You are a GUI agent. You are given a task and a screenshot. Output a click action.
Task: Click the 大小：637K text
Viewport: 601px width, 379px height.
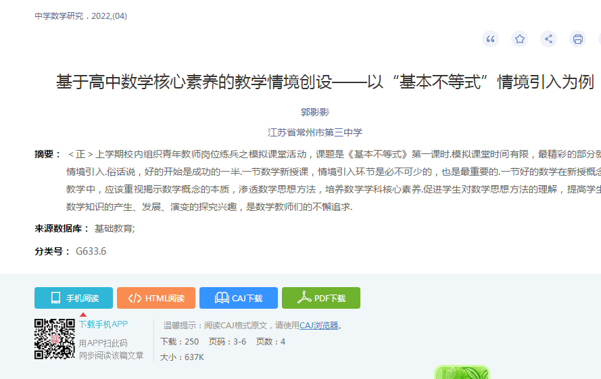tap(182, 357)
